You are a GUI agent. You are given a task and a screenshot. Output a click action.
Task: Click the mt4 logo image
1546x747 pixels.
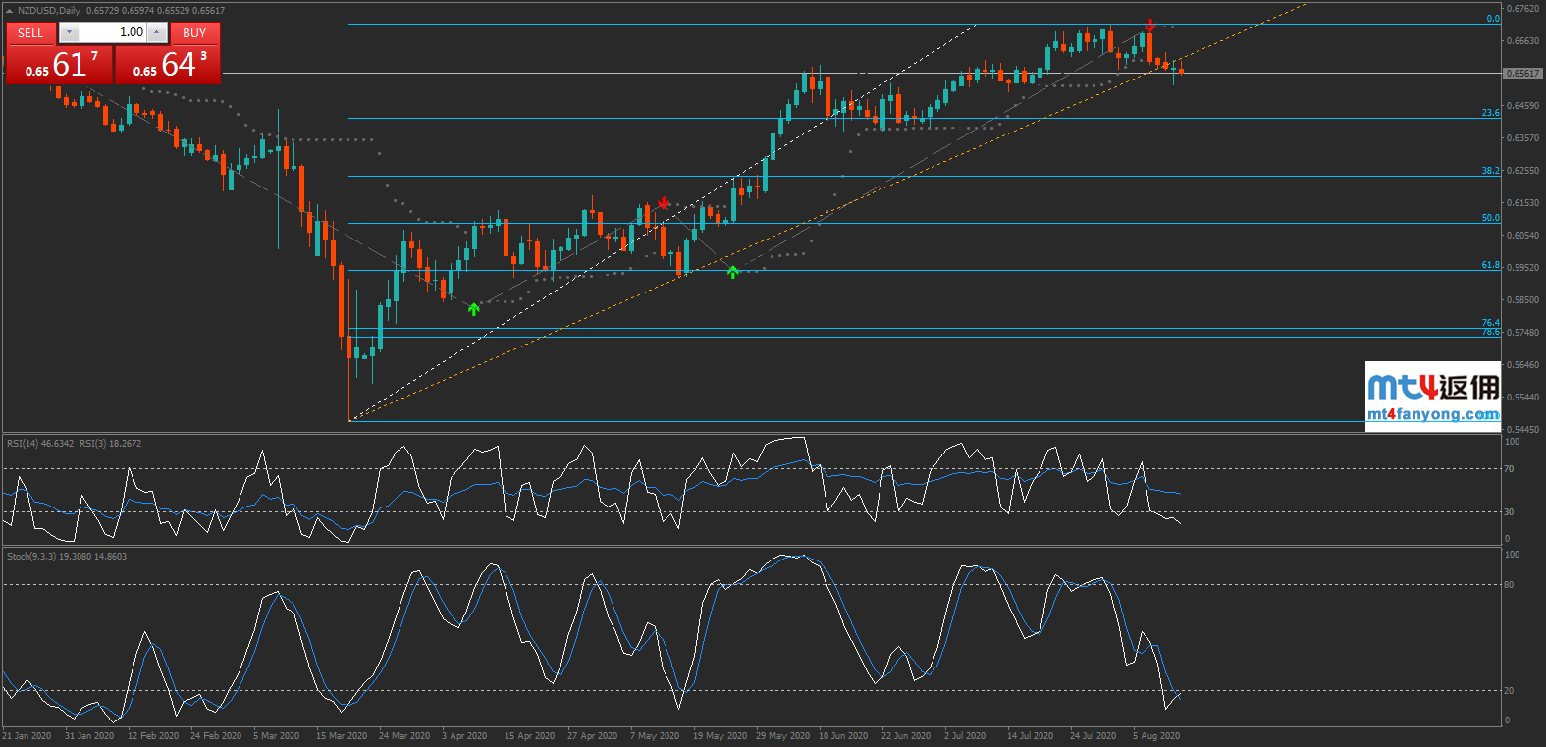[1432, 387]
